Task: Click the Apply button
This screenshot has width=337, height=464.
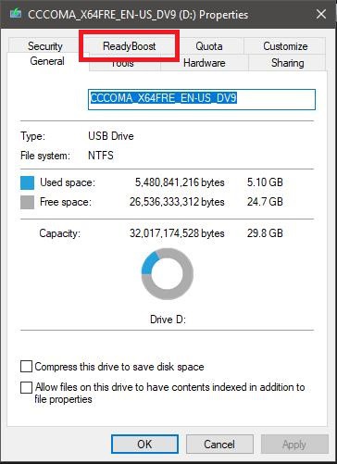Action: [x=294, y=445]
